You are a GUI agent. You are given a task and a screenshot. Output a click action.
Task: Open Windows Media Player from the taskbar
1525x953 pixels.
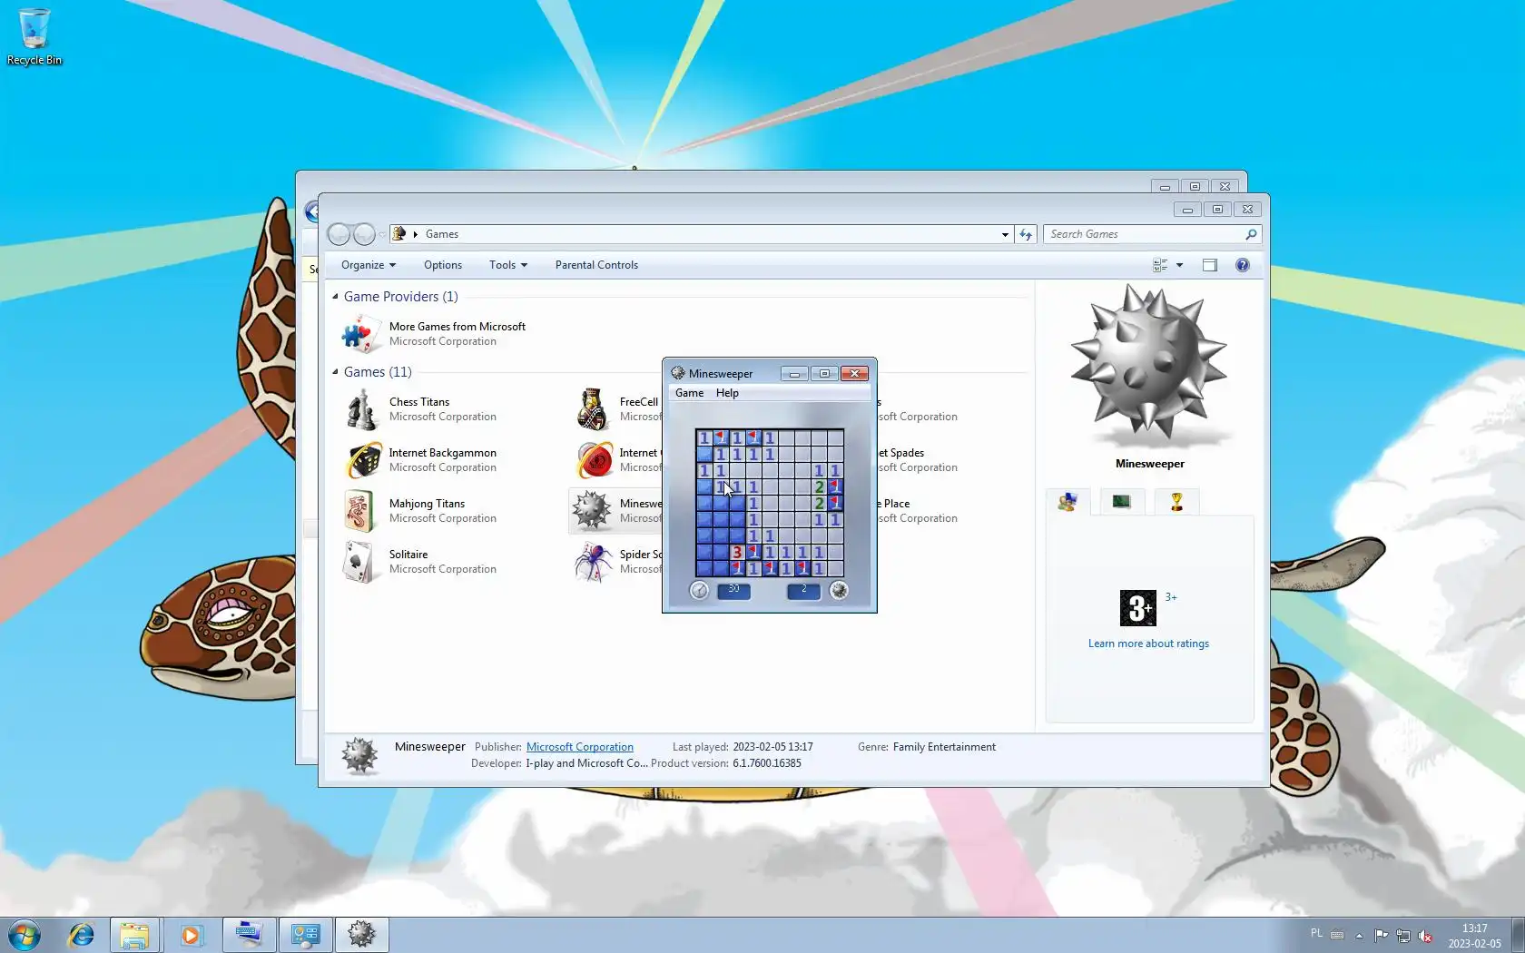pyautogui.click(x=191, y=935)
